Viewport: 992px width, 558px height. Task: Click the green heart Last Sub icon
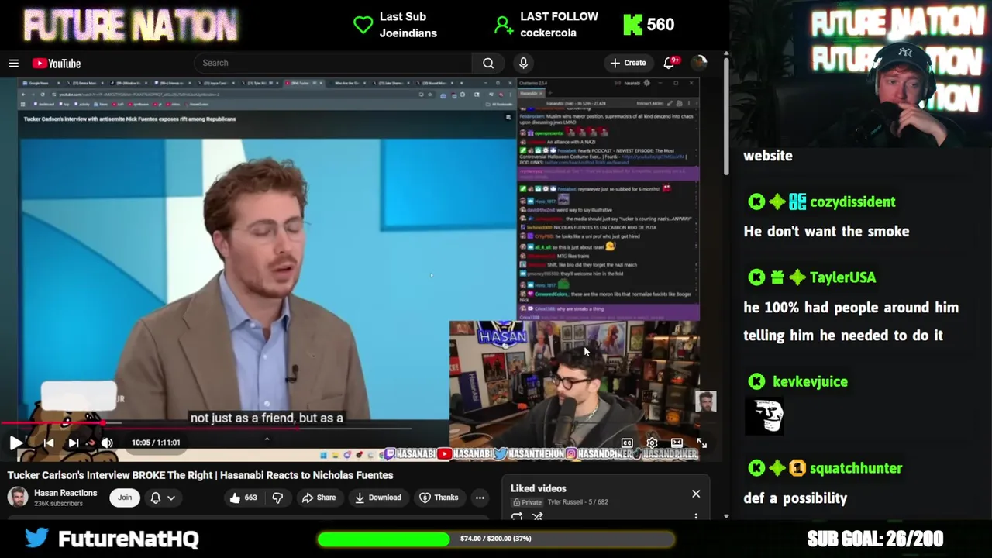[363, 25]
